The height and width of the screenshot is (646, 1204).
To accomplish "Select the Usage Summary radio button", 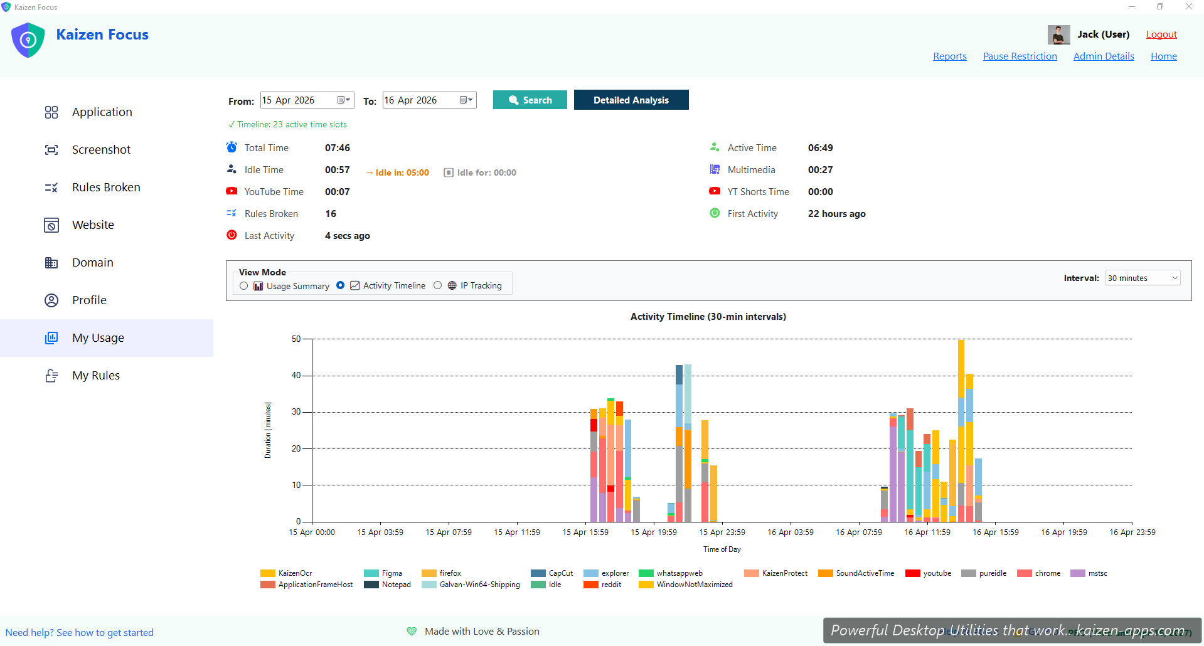I will click(244, 286).
